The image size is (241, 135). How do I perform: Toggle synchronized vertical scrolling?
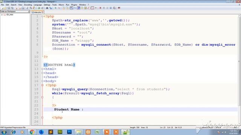coord(63,8)
